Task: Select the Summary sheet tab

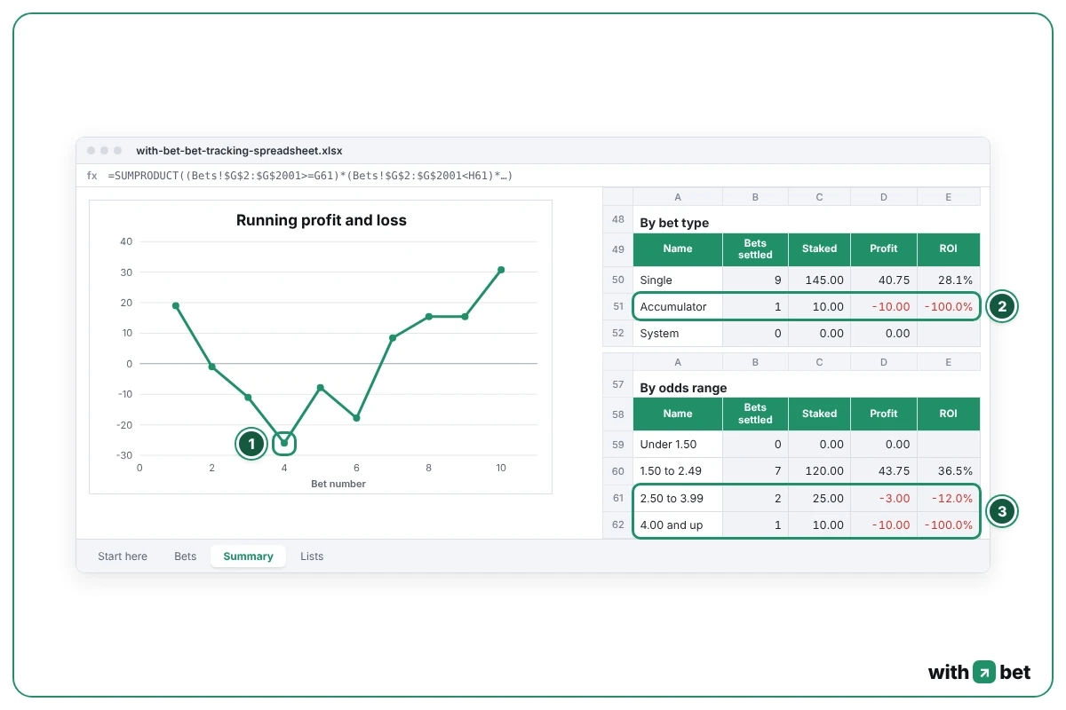Action: 248,556
